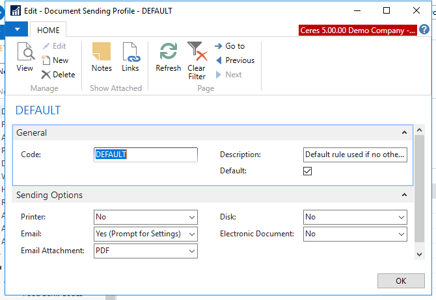This screenshot has height=300, width=436.
Task: Open the Email dropdown
Action: tap(191, 234)
